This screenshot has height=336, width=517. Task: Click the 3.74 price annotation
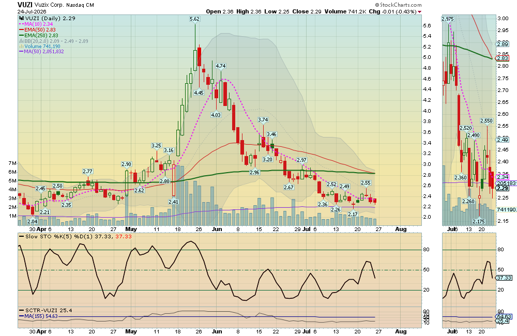263,120
